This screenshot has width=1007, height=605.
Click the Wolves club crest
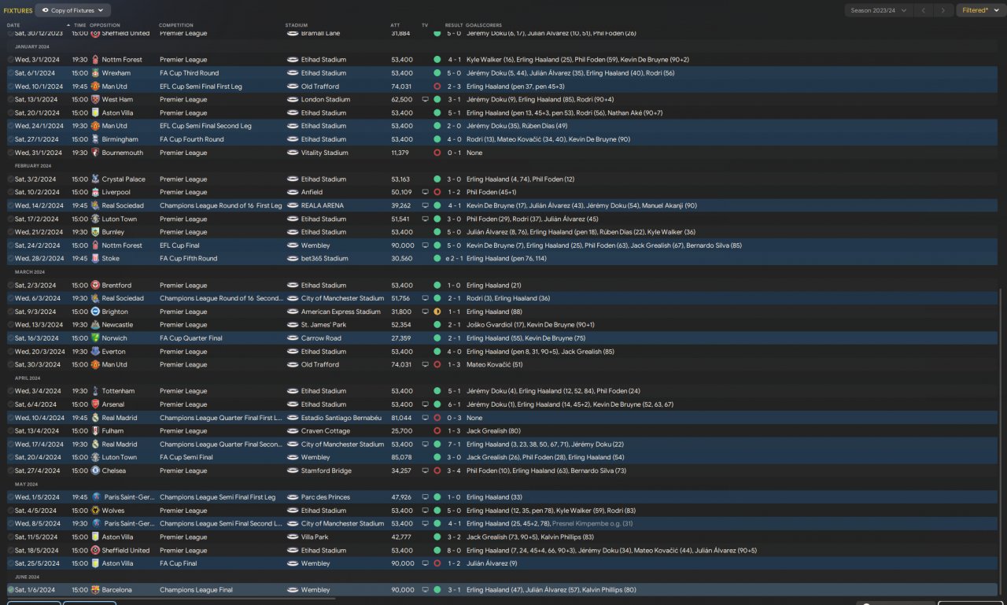coord(95,511)
